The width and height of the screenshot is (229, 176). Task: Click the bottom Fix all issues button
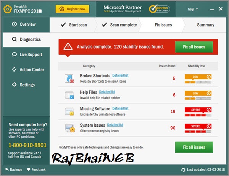pos(194,147)
